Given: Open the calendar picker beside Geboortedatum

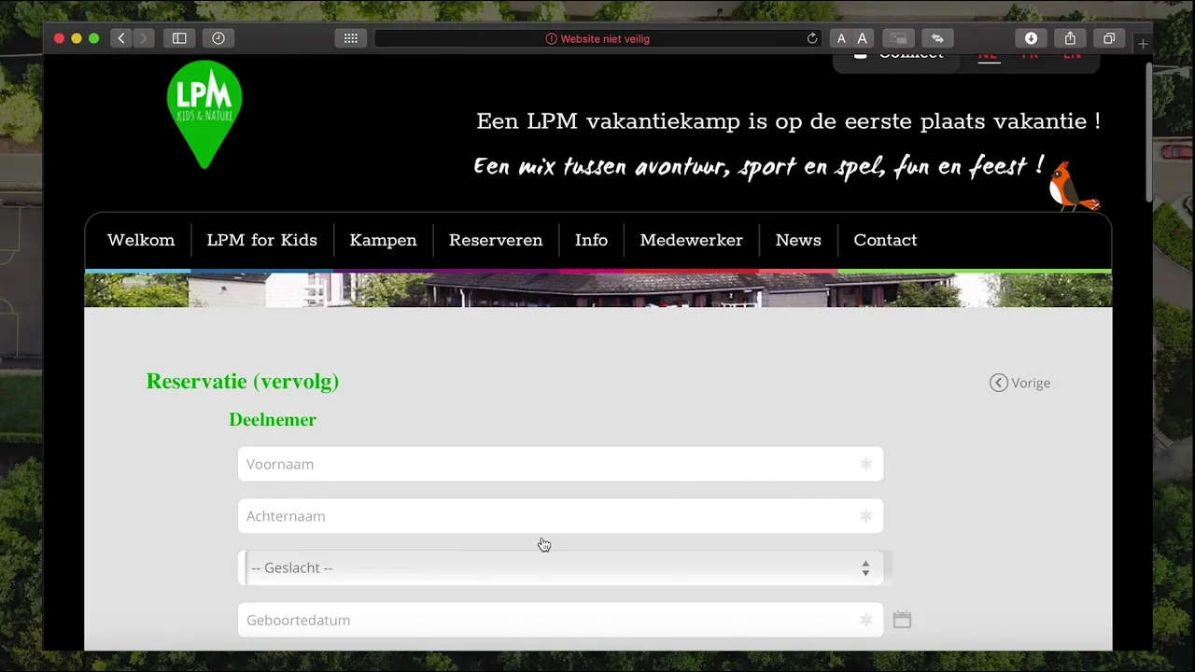Looking at the screenshot, I should coord(902,620).
